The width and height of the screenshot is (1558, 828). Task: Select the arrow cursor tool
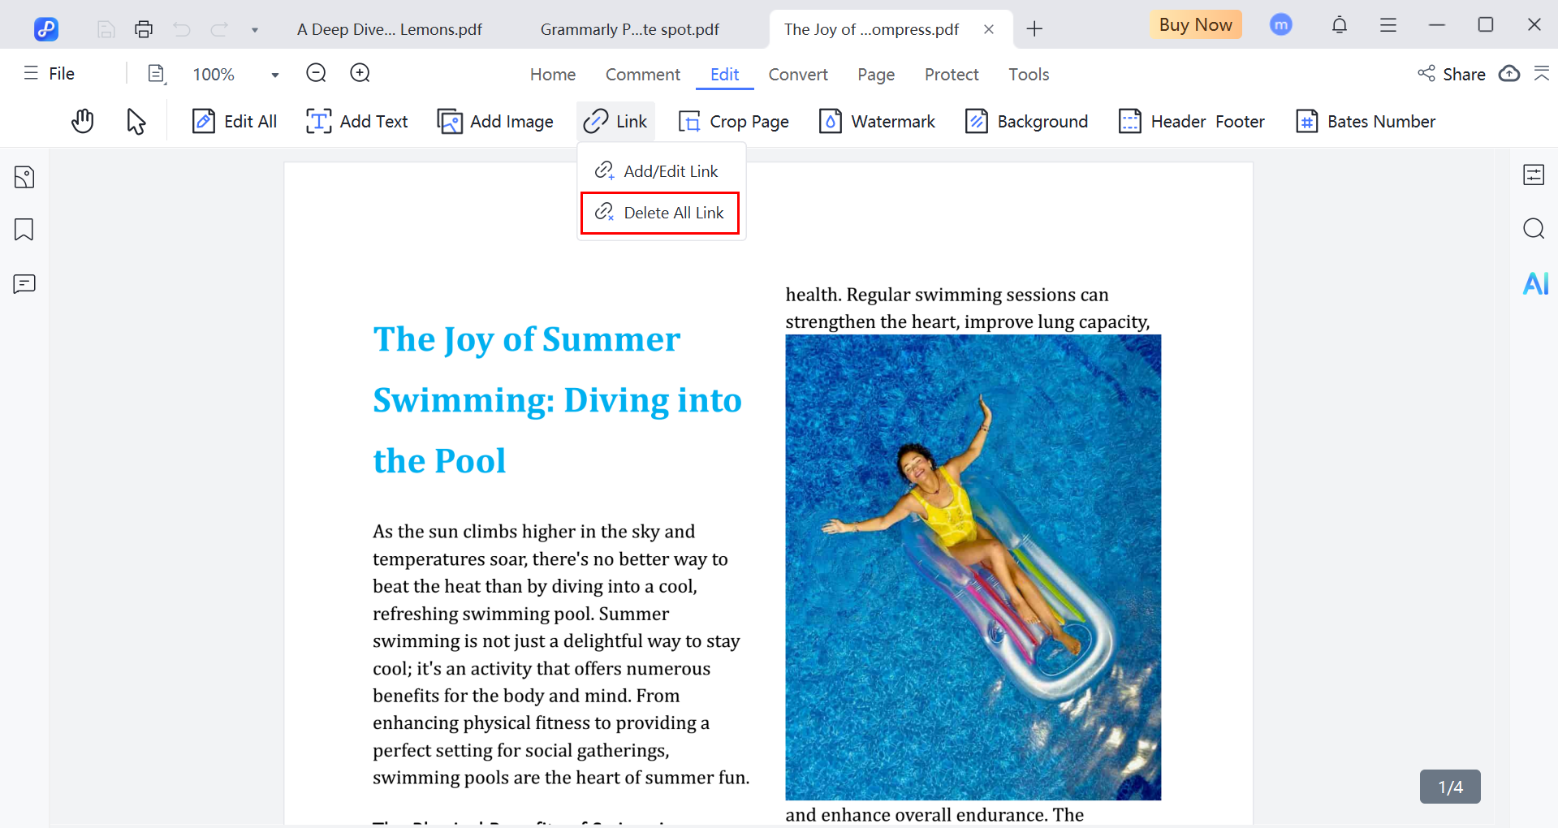[136, 122]
